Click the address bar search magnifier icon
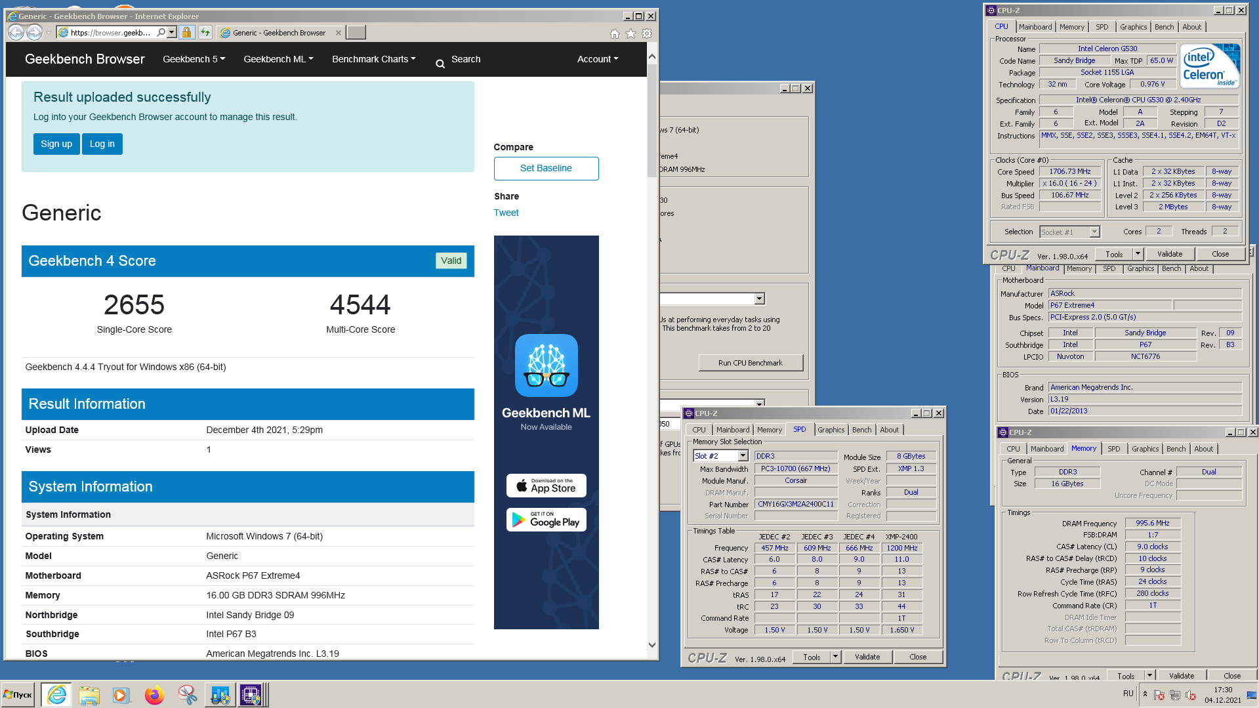 tap(161, 32)
